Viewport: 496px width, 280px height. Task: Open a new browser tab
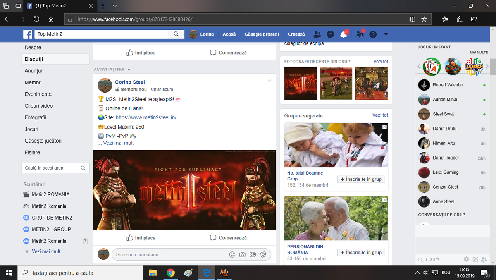tap(103, 6)
